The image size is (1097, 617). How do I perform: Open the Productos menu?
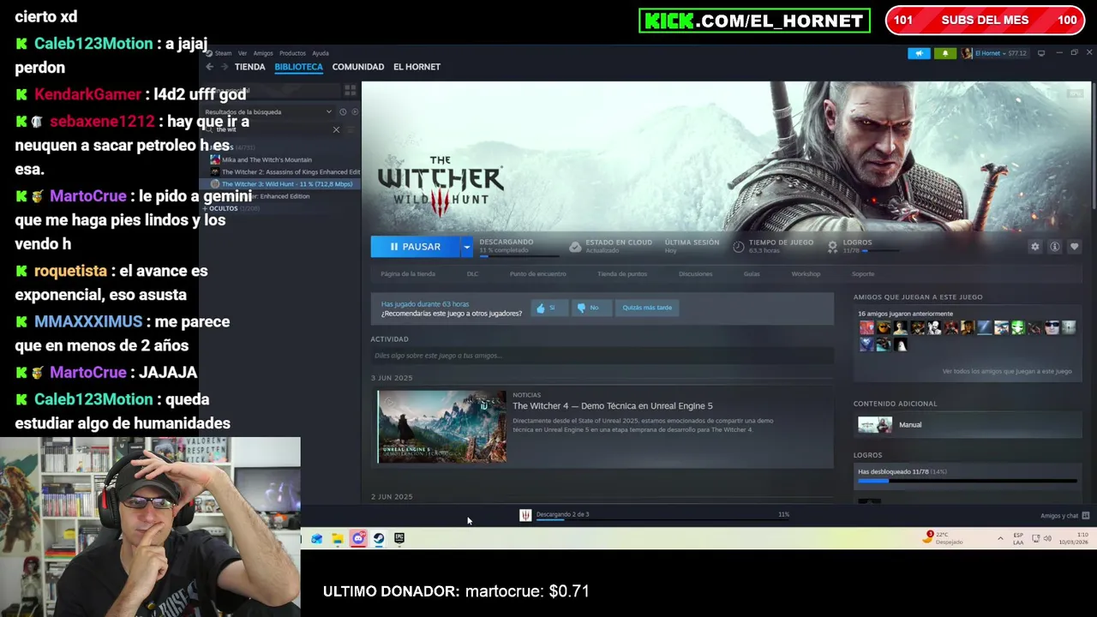click(x=292, y=53)
